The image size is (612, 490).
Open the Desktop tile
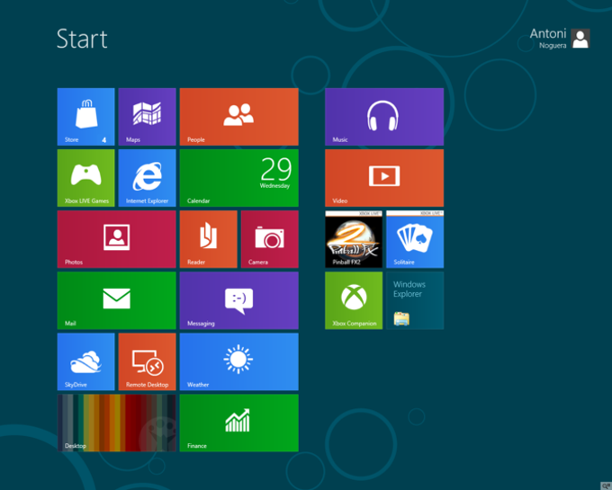pyautogui.click(x=116, y=423)
